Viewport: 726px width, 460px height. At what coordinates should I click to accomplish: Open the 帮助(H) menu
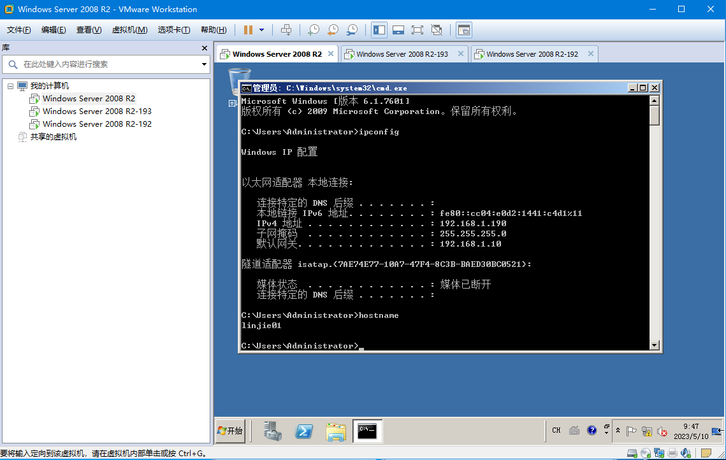pyautogui.click(x=214, y=30)
